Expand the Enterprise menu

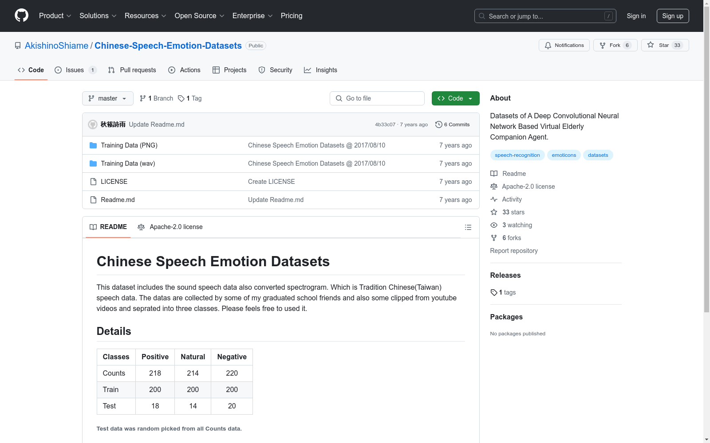[x=252, y=16]
